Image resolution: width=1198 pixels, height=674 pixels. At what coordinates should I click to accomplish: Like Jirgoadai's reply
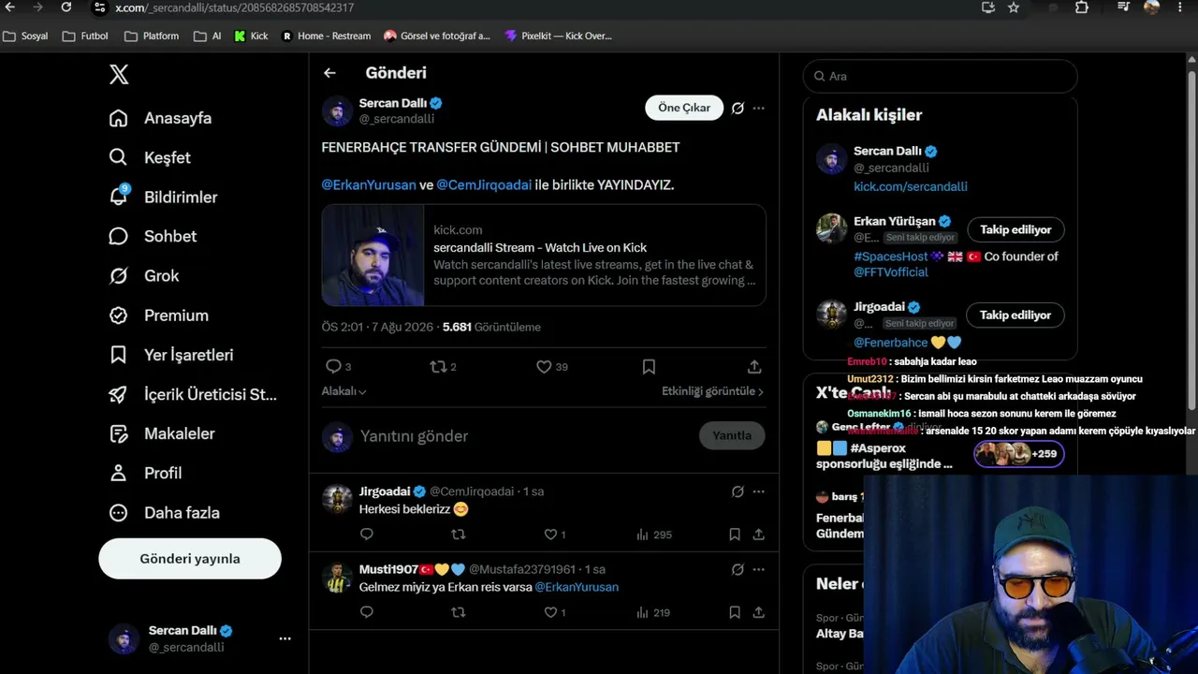(550, 535)
